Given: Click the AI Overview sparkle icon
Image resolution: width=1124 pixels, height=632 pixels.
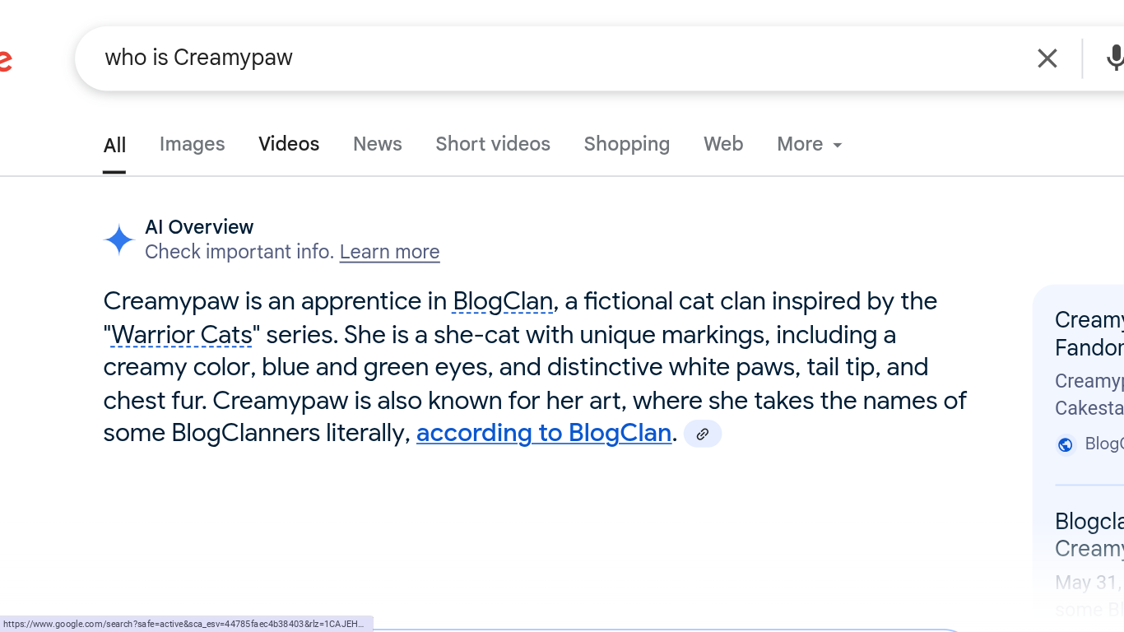Looking at the screenshot, I should [119, 239].
